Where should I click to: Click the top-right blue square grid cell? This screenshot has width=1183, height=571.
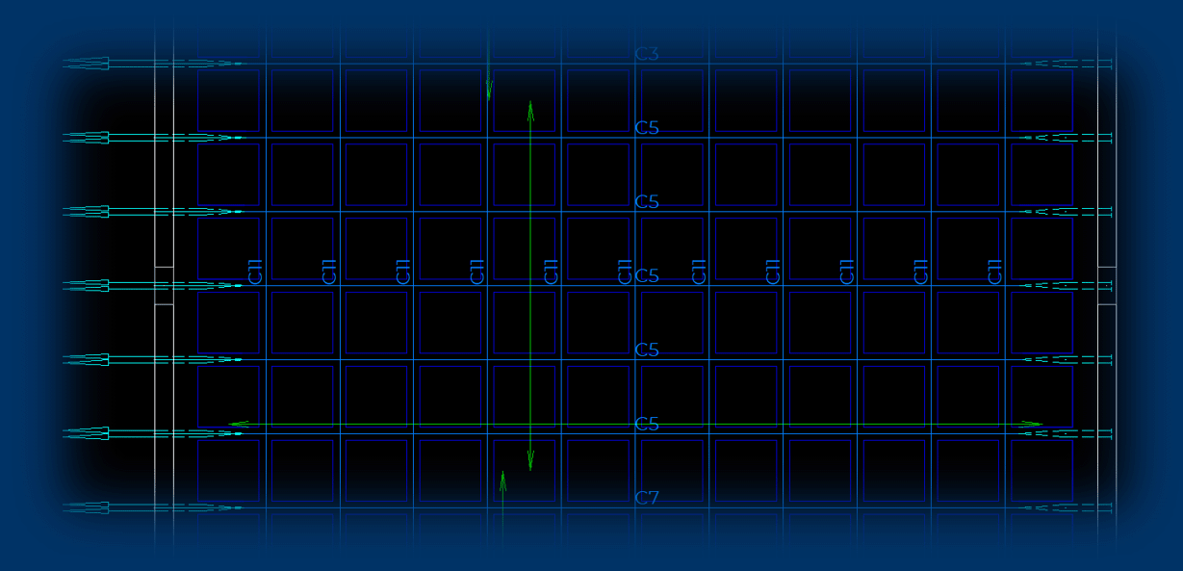(1042, 101)
